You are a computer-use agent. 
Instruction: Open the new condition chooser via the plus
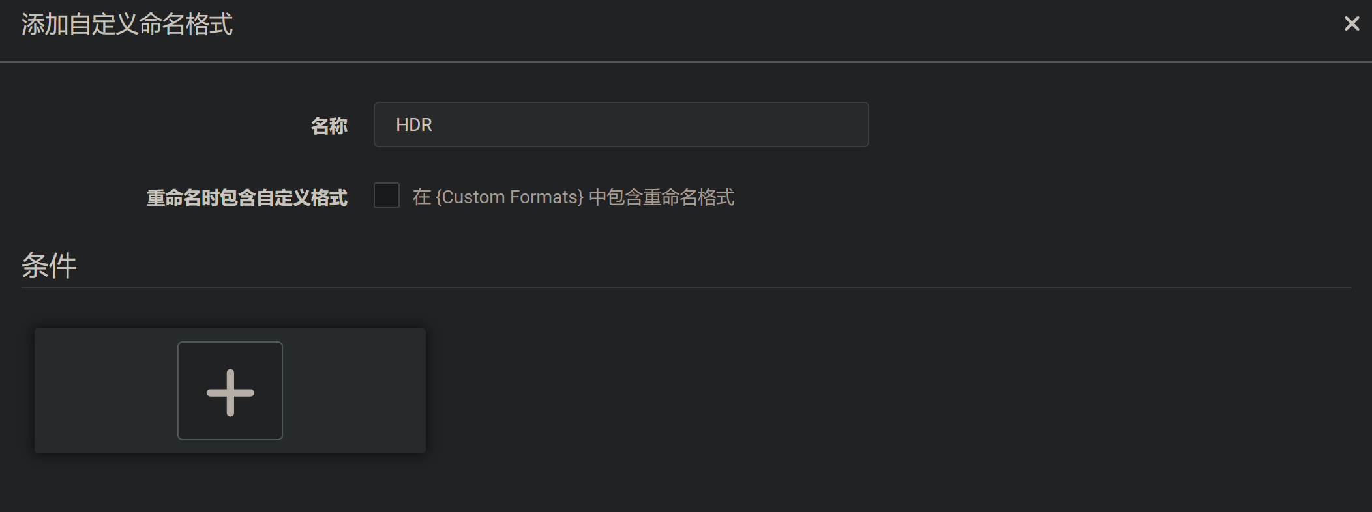(230, 391)
